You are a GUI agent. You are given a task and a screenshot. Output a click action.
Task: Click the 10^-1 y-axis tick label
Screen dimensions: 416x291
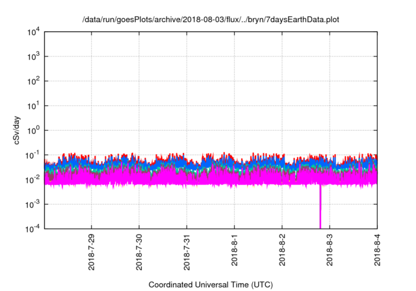coord(33,155)
